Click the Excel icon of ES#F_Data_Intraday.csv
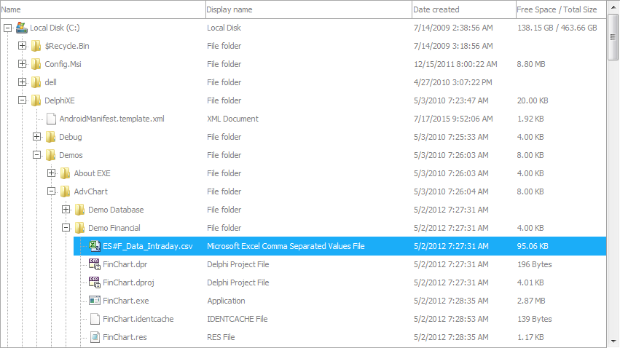 pyautogui.click(x=95, y=245)
